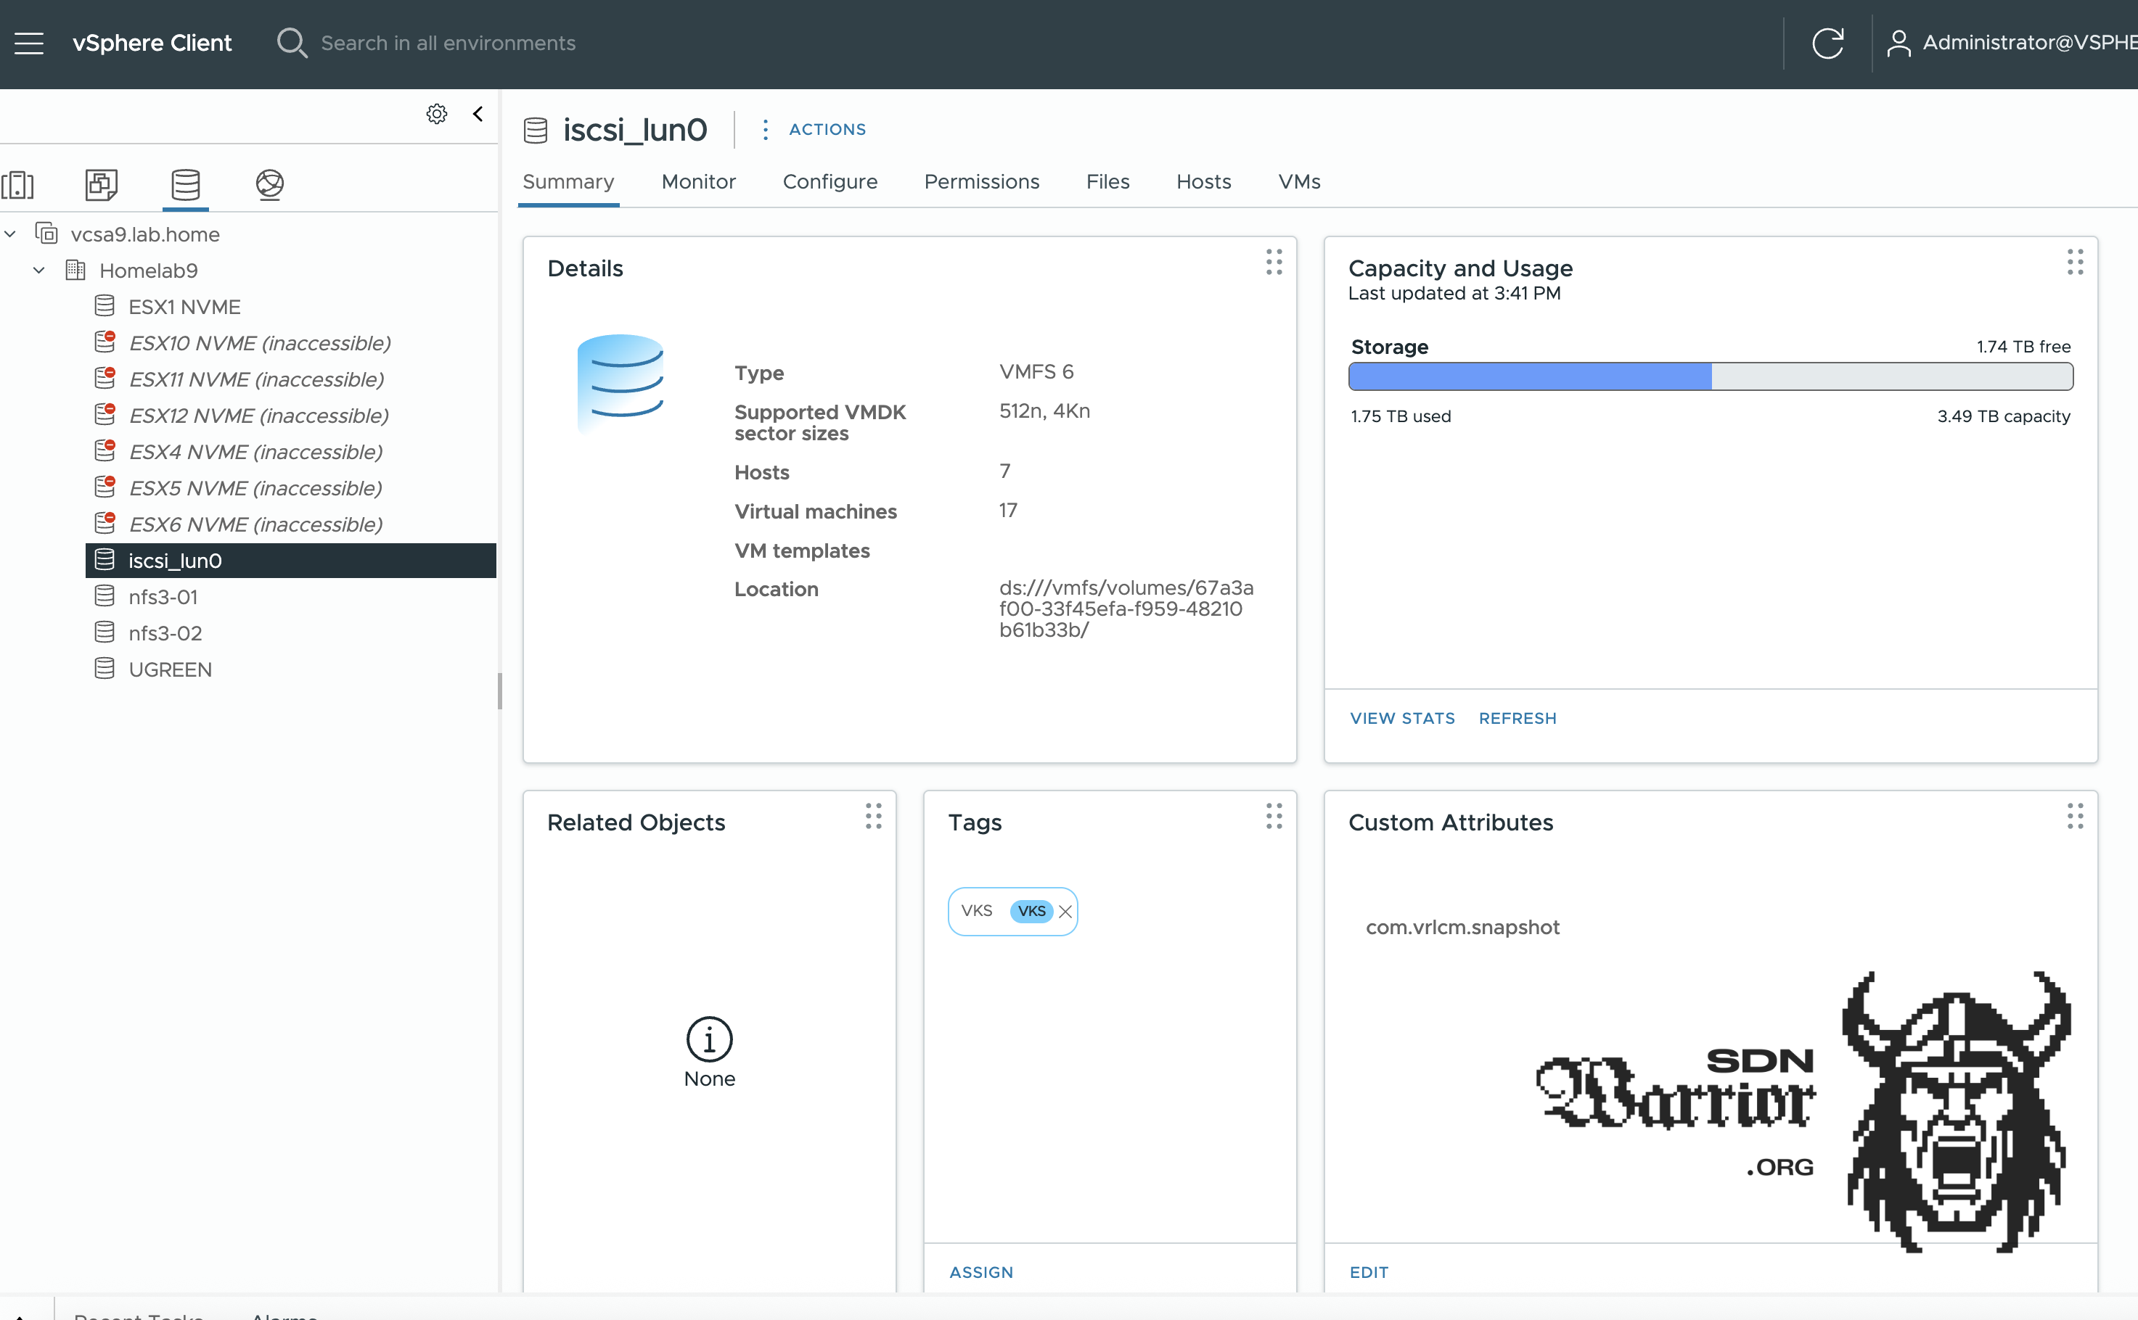Switch to Hosts and Clusters inventory view
This screenshot has height=1320, width=2138.
pyautogui.click(x=18, y=184)
